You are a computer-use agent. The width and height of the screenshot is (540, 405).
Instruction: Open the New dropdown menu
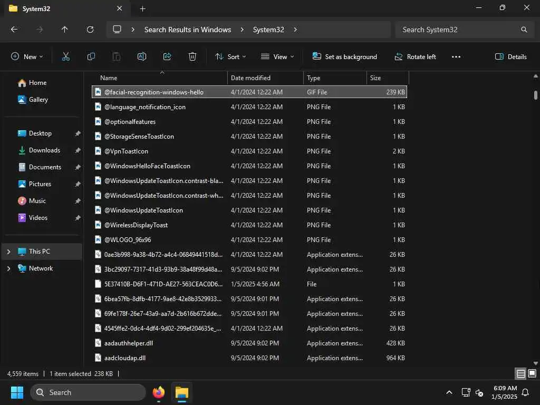tap(27, 57)
